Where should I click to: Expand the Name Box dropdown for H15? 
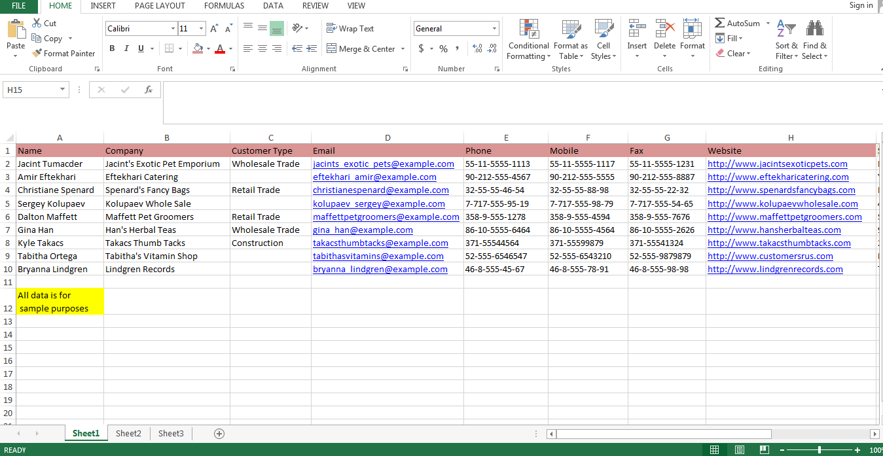(63, 90)
